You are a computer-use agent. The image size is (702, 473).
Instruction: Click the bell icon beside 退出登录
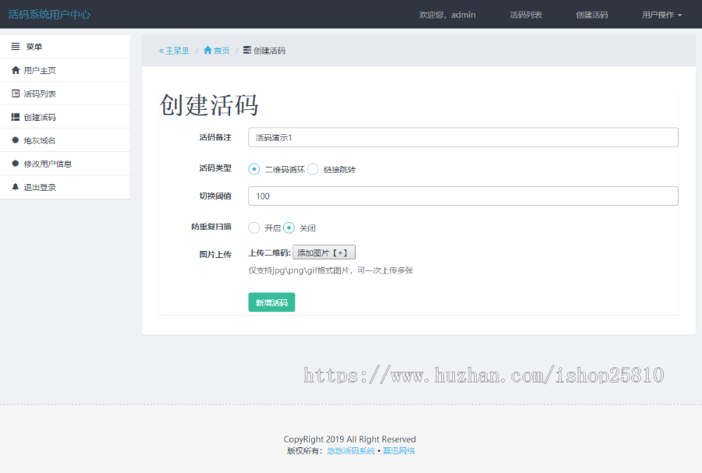tap(16, 186)
